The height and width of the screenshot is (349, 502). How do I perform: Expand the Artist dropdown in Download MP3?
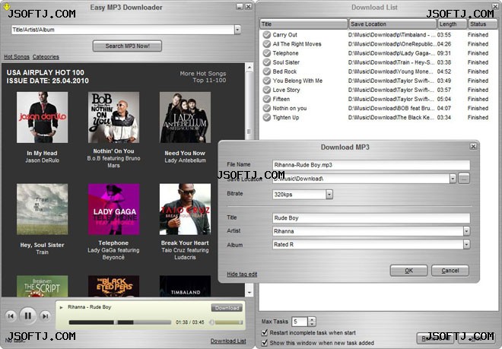click(466, 231)
